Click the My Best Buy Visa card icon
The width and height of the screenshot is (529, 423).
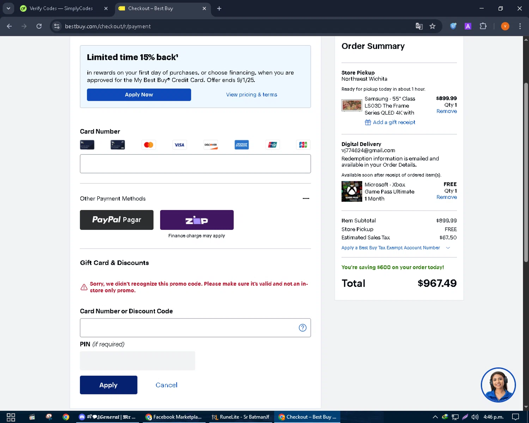coord(118,145)
